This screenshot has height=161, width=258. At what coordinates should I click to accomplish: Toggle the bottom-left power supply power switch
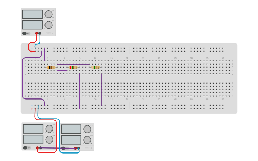[x=25, y=148]
